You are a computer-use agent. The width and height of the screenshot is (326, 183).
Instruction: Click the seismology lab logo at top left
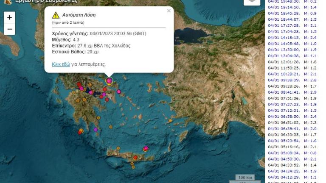pyautogui.click(x=8, y=2)
